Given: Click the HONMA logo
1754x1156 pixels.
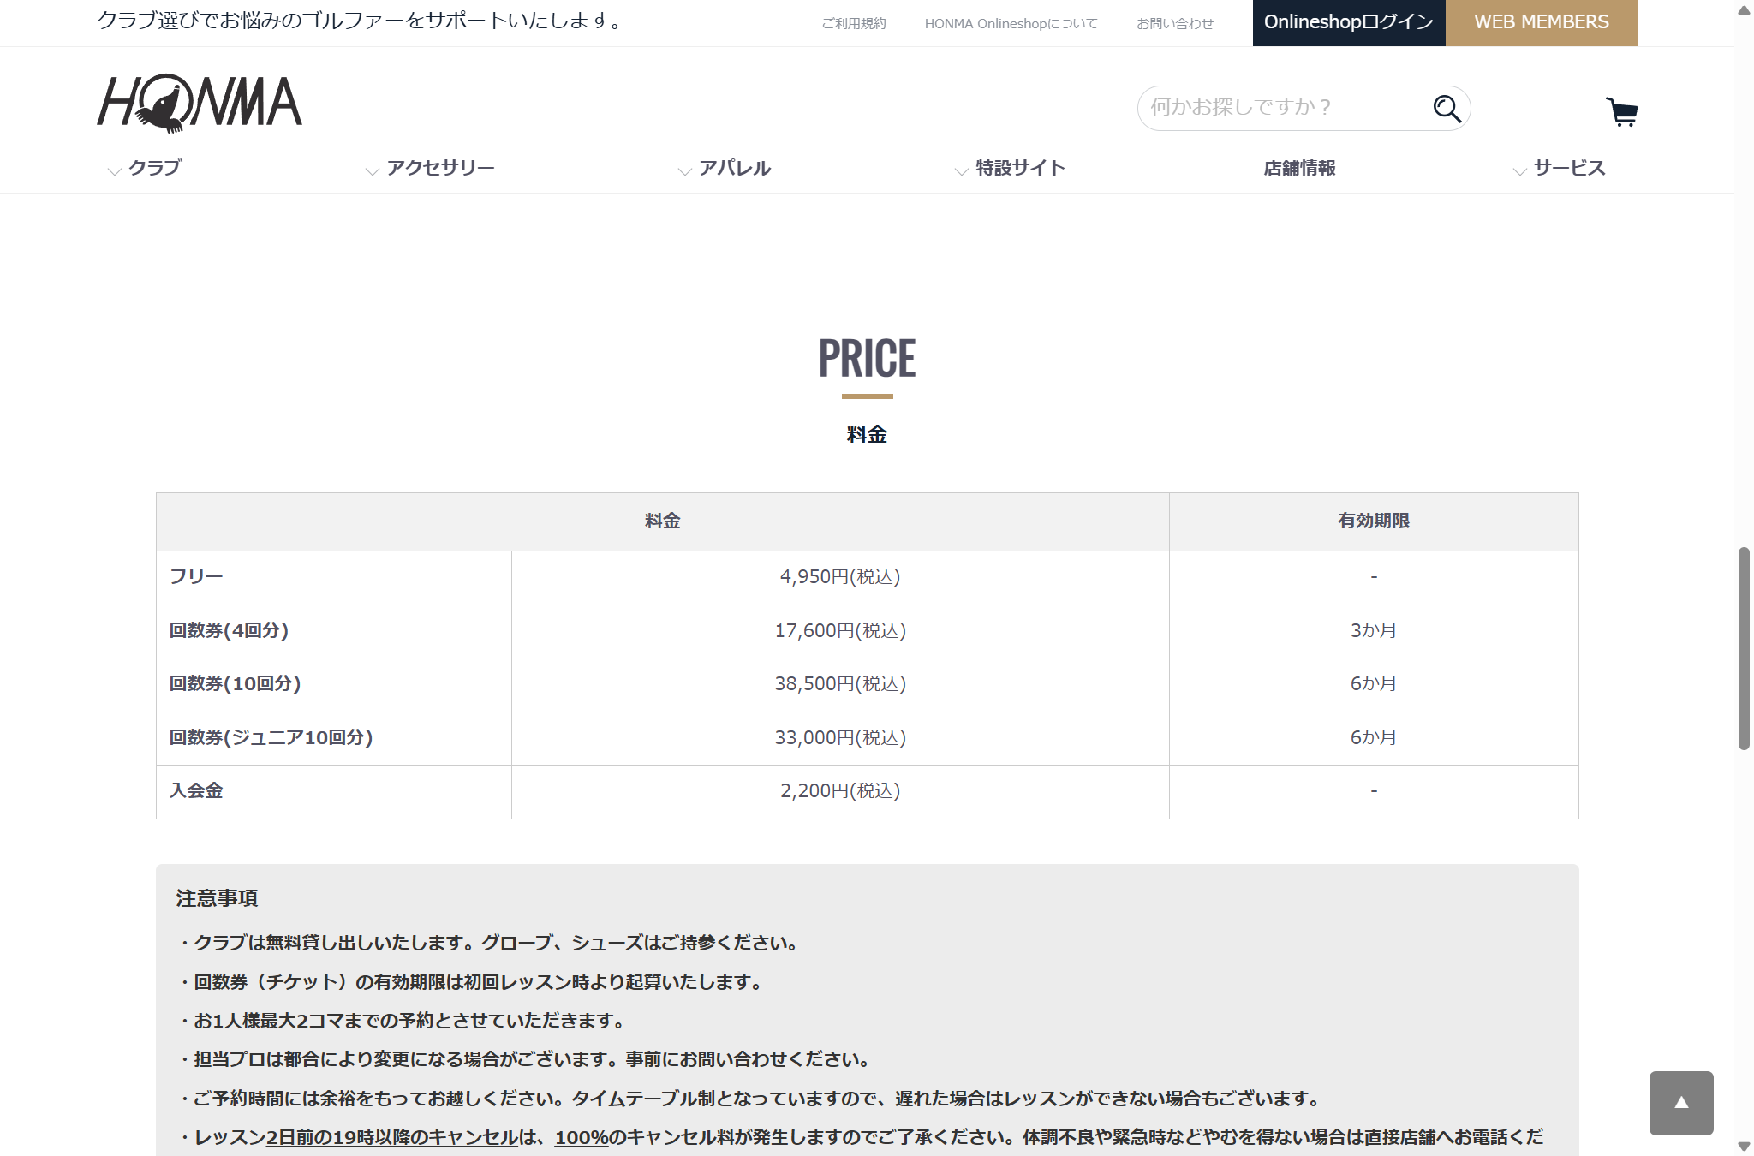Looking at the screenshot, I should 200,104.
